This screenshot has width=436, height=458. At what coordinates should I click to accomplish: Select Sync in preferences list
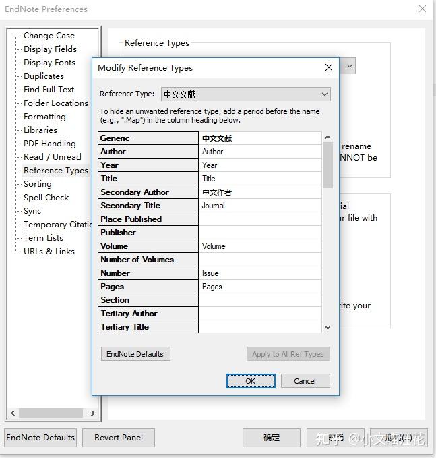[32, 211]
